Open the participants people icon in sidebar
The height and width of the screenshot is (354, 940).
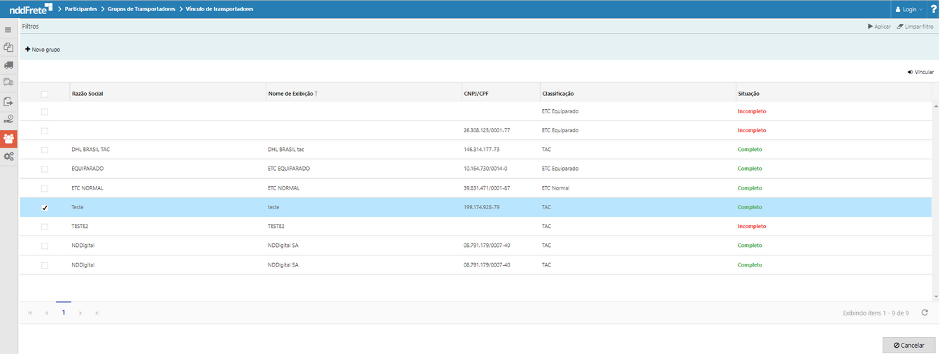tap(8, 138)
